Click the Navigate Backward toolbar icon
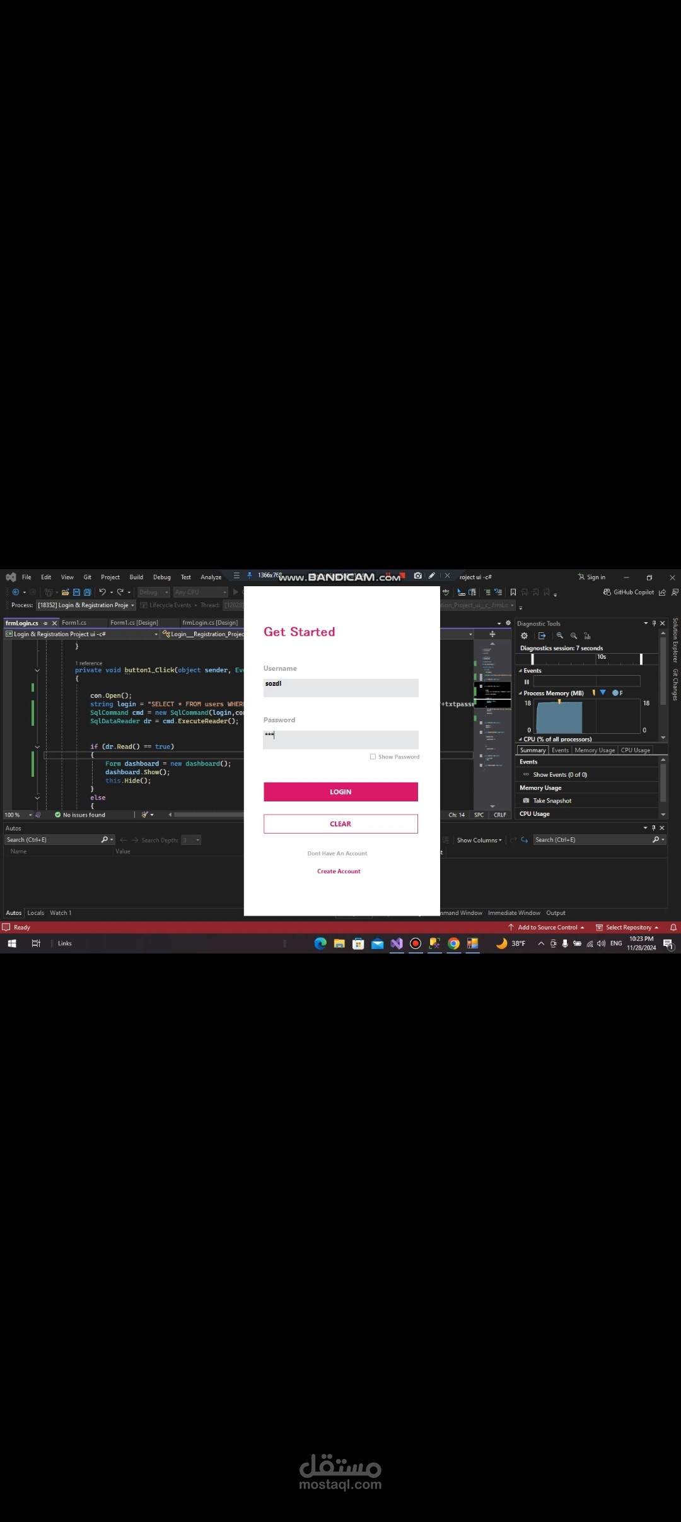 pyautogui.click(x=16, y=592)
